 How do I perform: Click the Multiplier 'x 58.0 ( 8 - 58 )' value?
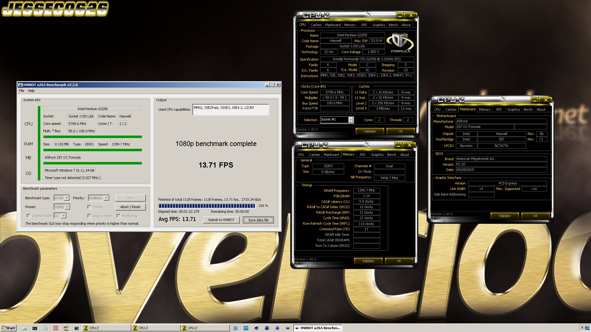(335, 98)
